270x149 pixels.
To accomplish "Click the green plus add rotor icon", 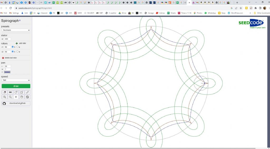I will (17, 44).
